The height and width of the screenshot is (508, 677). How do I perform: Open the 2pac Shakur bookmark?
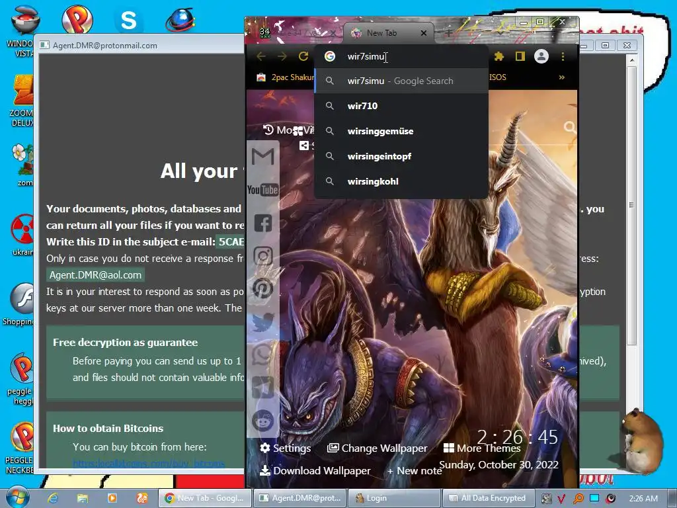[x=286, y=77]
